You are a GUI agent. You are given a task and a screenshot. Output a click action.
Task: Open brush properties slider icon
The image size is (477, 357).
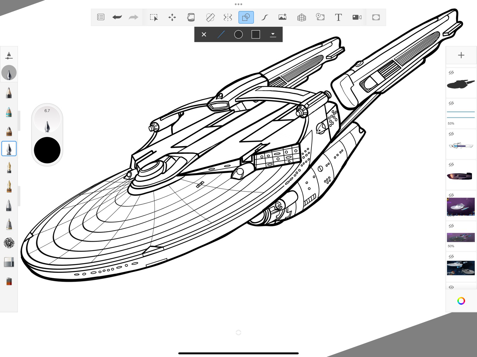[9, 56]
